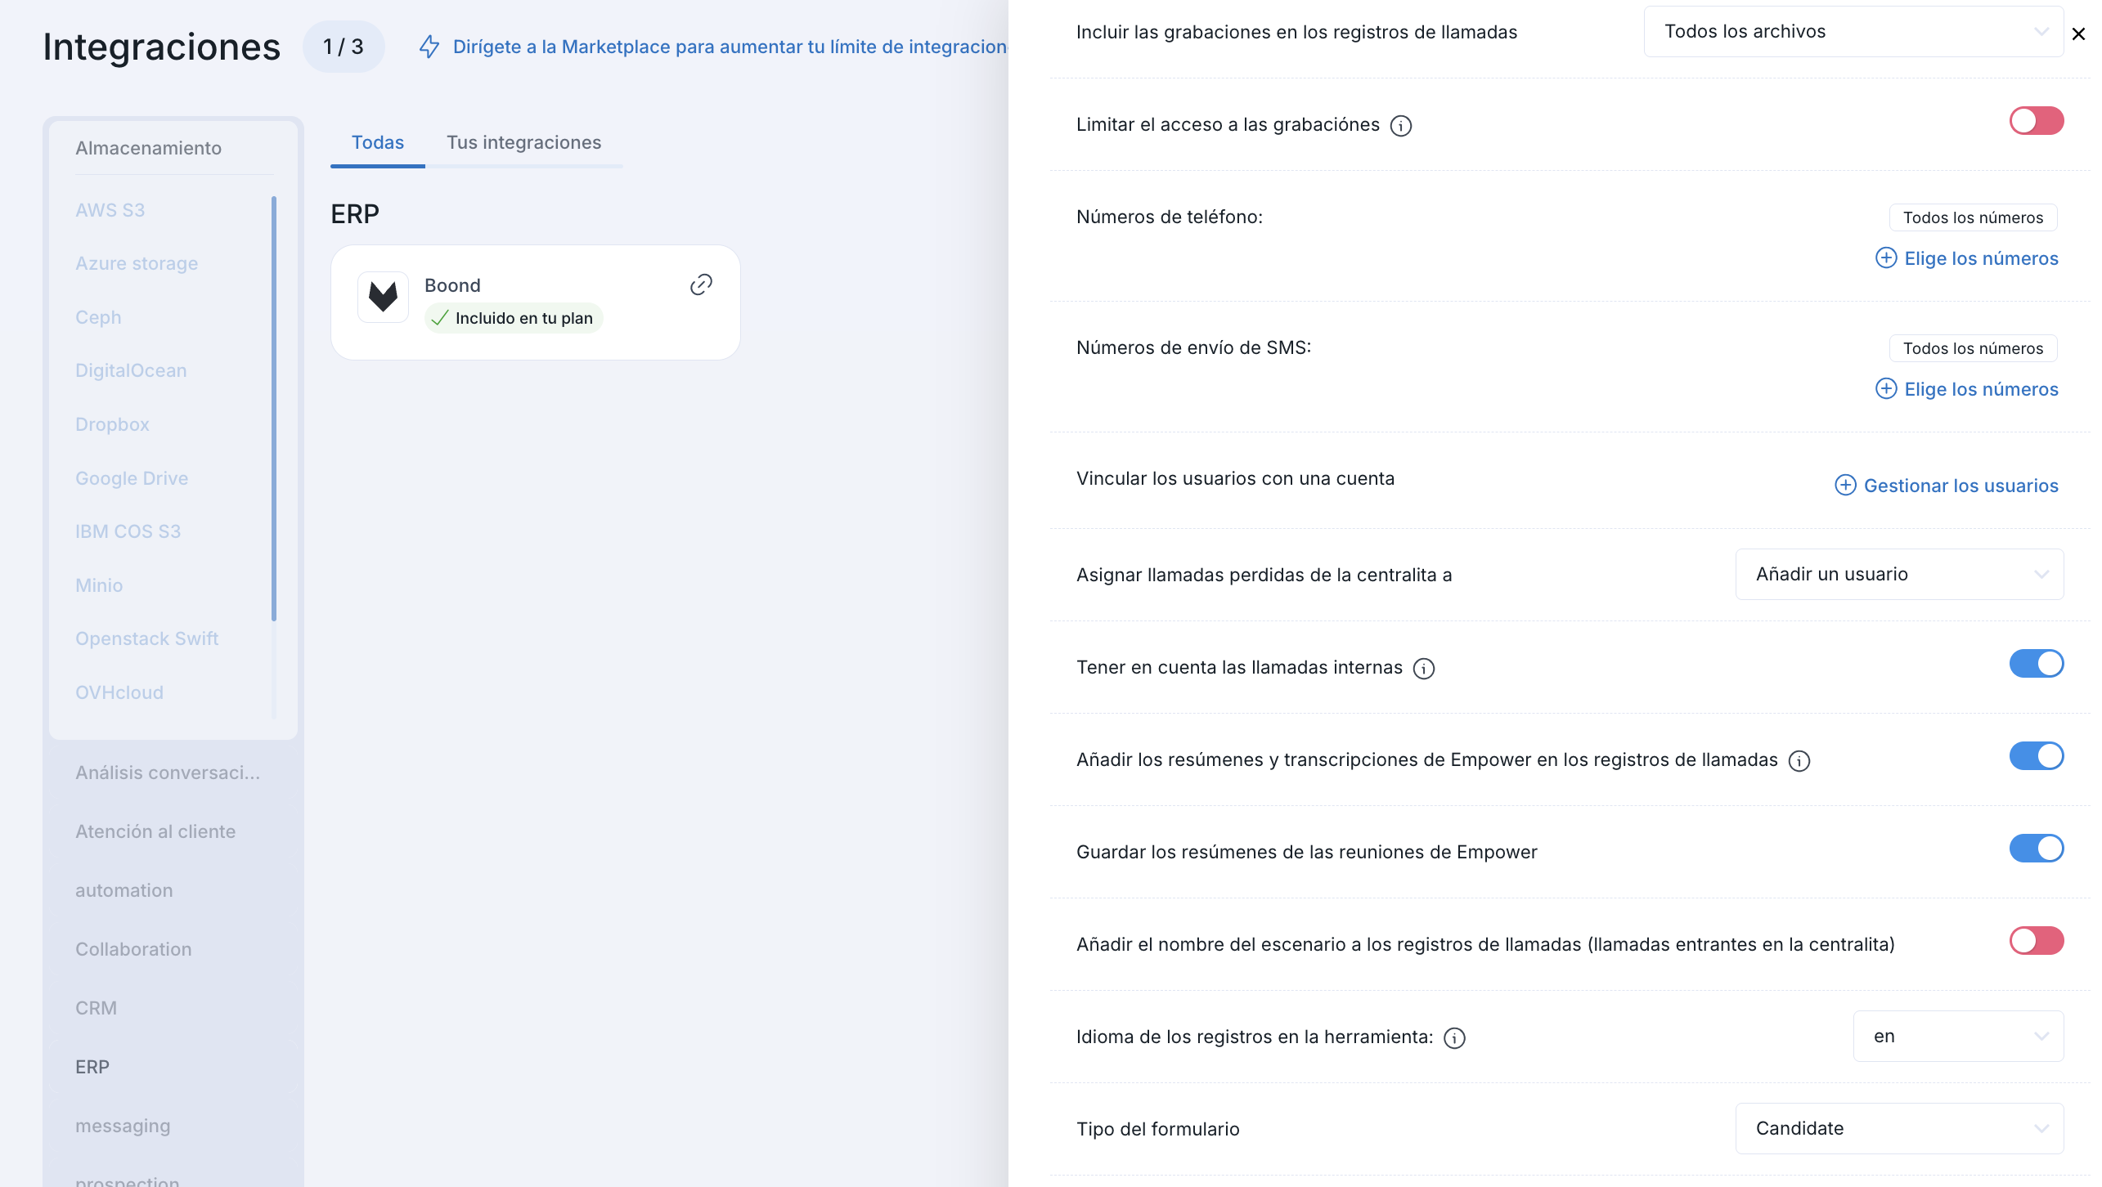Click the storage list vertical scrollbar
Image resolution: width=2102 pixels, height=1187 pixels.
pos(274,409)
